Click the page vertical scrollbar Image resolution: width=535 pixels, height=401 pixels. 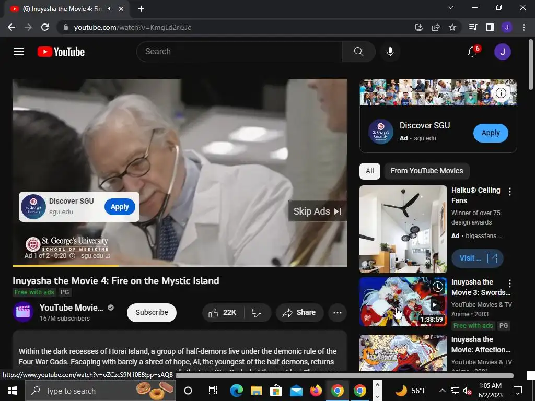tap(531, 65)
